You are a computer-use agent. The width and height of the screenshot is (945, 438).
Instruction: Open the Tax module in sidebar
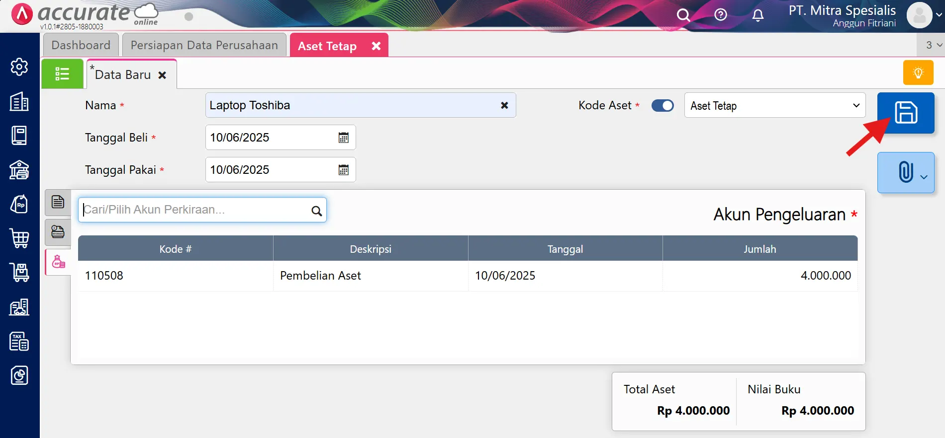coord(19,342)
